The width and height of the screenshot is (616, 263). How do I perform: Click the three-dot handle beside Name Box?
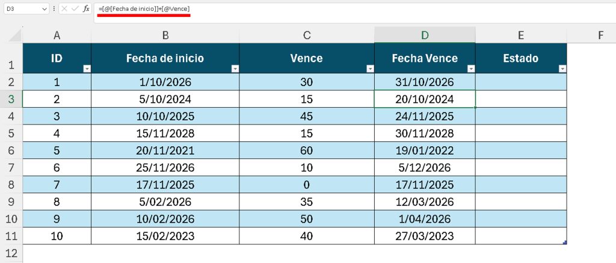coord(55,9)
